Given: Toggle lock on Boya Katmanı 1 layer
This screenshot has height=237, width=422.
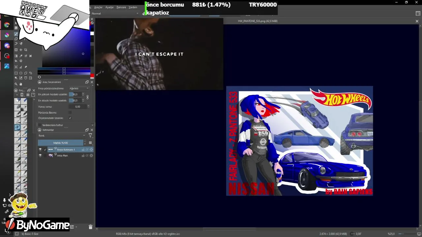Looking at the screenshot, I should click(x=83, y=149).
